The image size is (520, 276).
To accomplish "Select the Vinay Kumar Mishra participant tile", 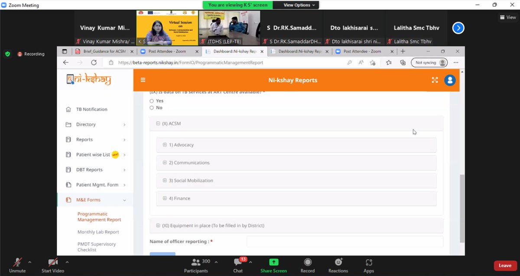I will (105, 28).
